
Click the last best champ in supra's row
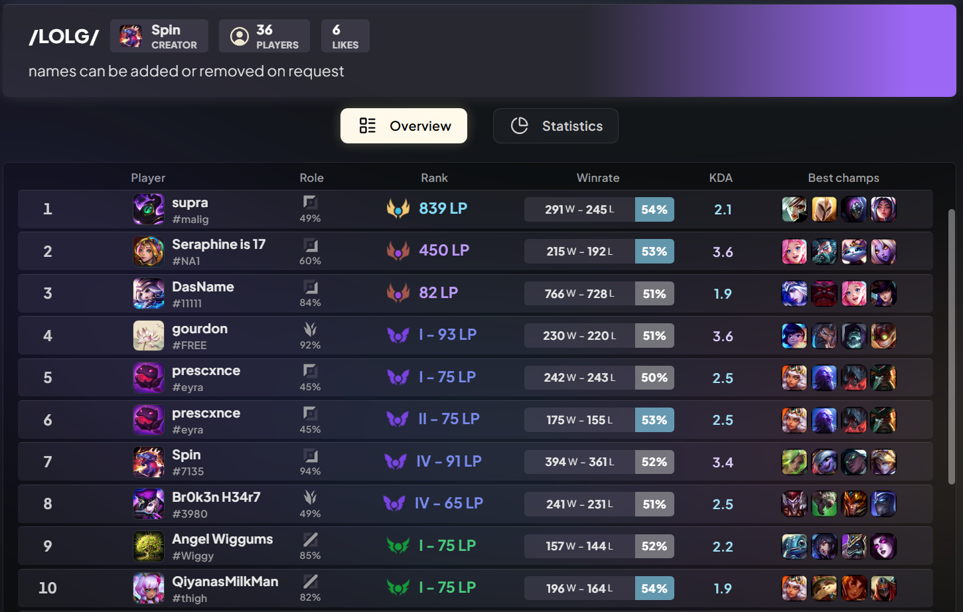click(884, 209)
